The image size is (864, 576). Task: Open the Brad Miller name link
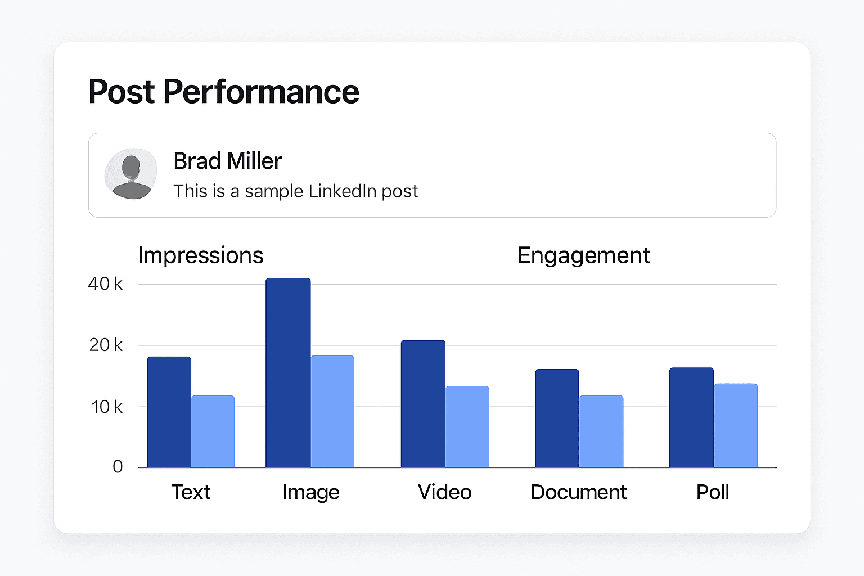coord(227,161)
